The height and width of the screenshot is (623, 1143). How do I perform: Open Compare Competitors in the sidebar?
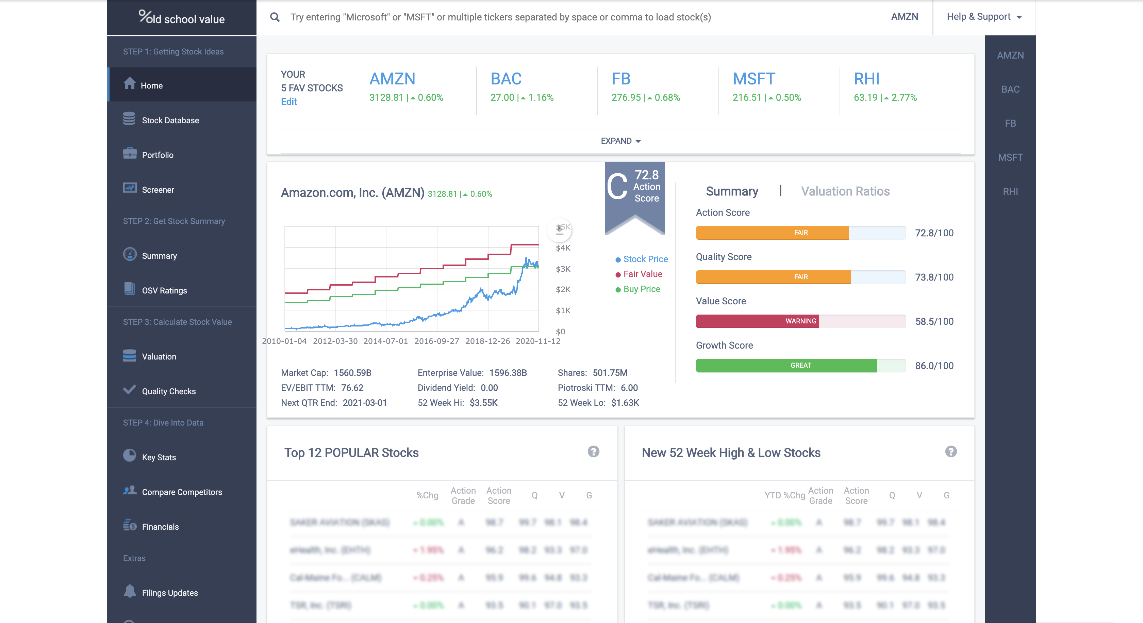coord(181,492)
